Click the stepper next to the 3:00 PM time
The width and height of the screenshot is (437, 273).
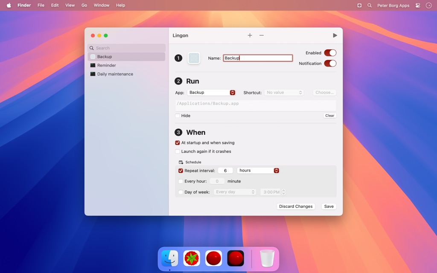tap(283, 192)
